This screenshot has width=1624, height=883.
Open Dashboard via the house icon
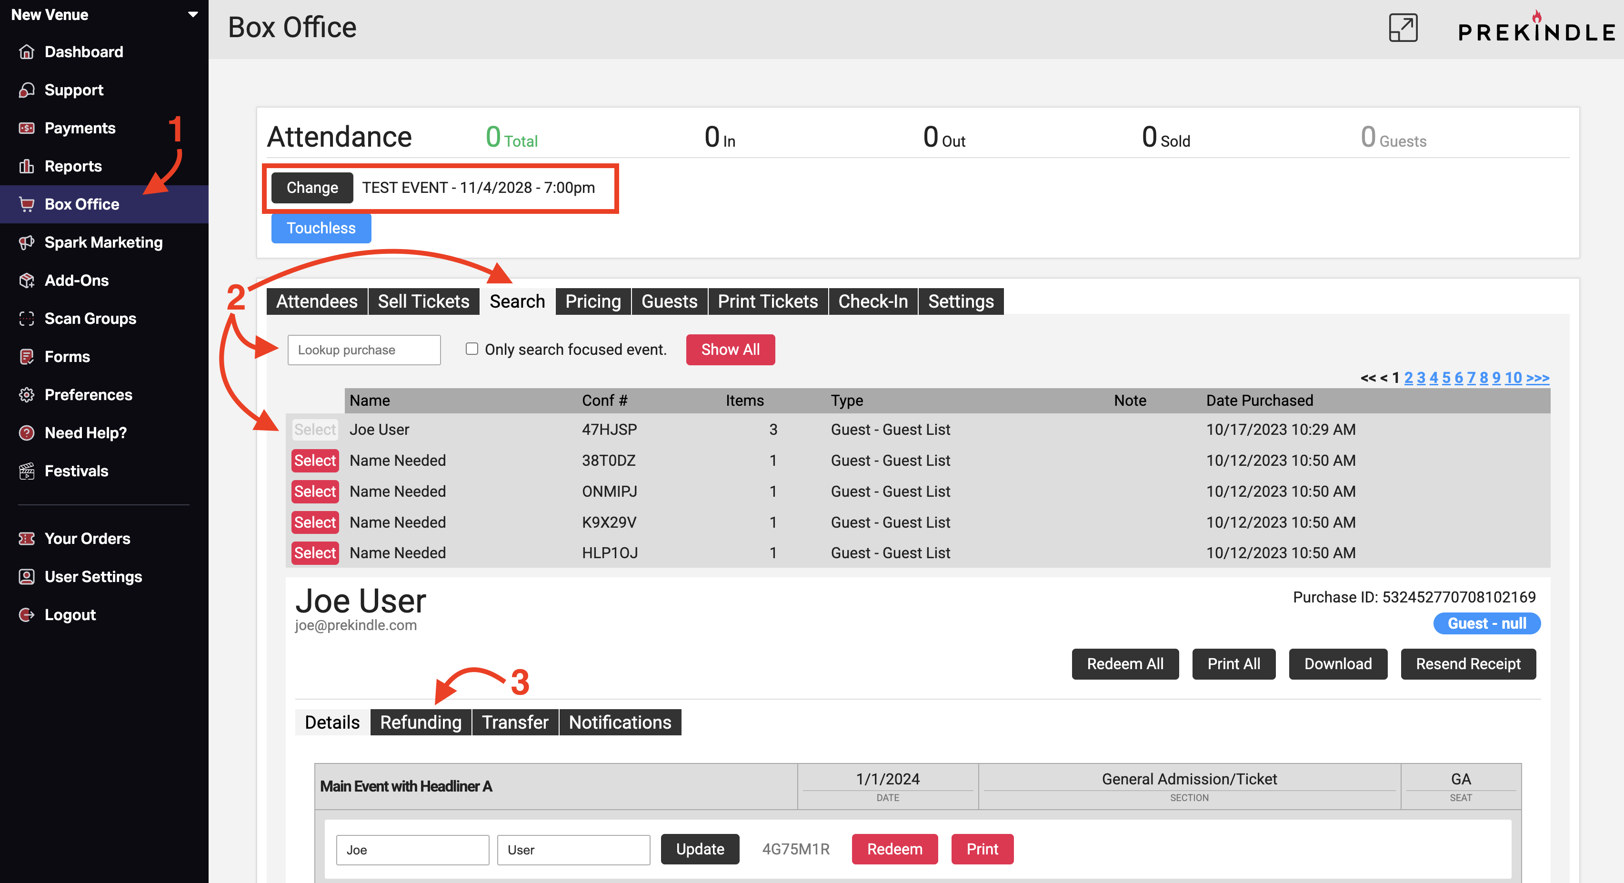click(x=27, y=52)
